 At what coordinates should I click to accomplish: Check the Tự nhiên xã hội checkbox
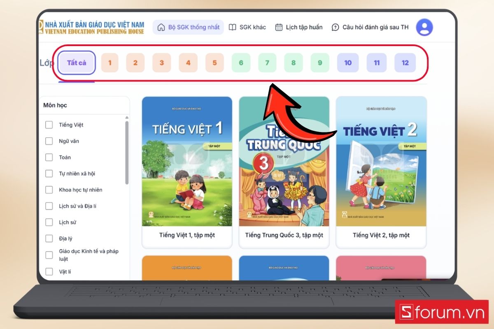(x=49, y=174)
